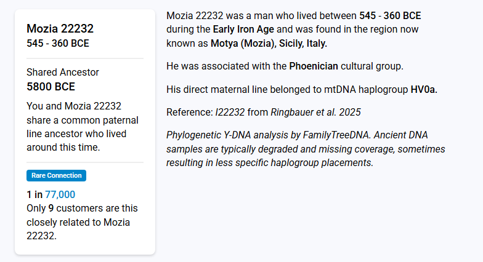This screenshot has height=262, width=483.
Task: Select the Motya (Mozia), Sicily, Italy location
Action: [x=269, y=43]
